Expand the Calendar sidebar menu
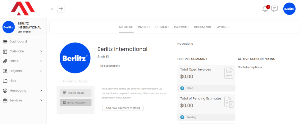The height and width of the screenshot is (124, 301). pos(41,51)
